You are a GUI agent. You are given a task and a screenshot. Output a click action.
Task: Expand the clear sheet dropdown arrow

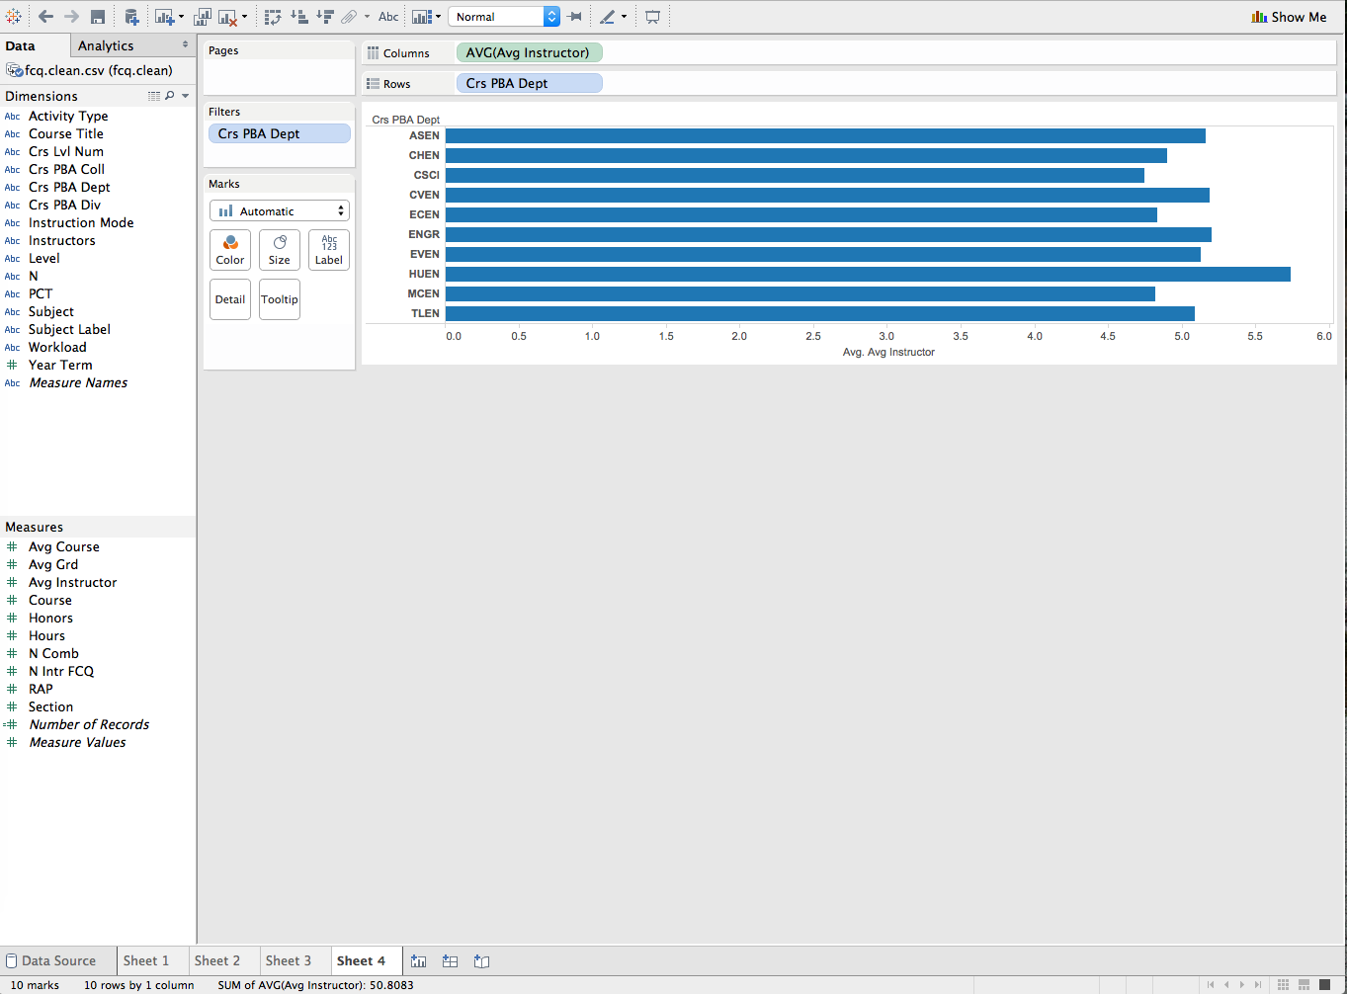coord(244,17)
